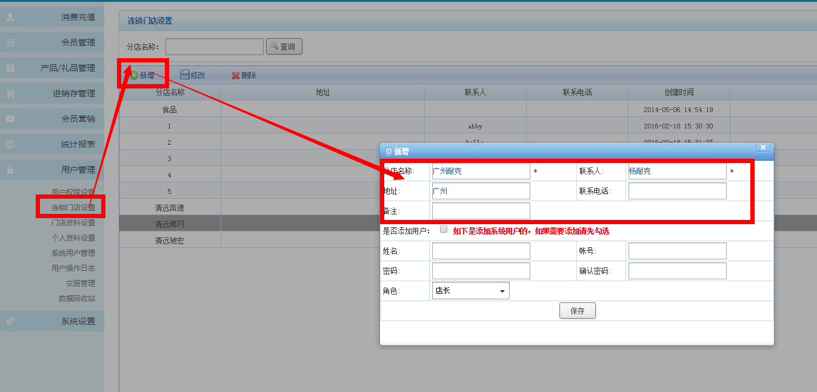Select 门店资料设置 submenu item

[x=73, y=223]
